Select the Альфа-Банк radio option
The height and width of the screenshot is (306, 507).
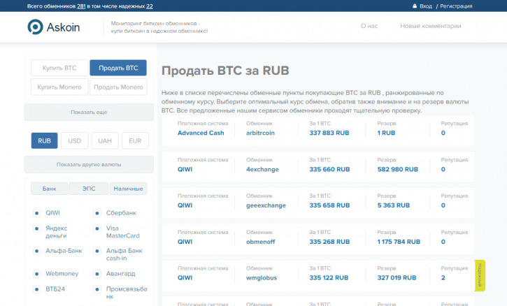pos(36,251)
